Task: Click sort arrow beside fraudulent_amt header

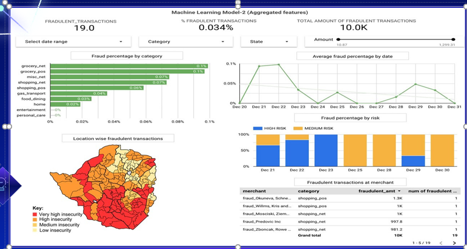Action: point(399,191)
